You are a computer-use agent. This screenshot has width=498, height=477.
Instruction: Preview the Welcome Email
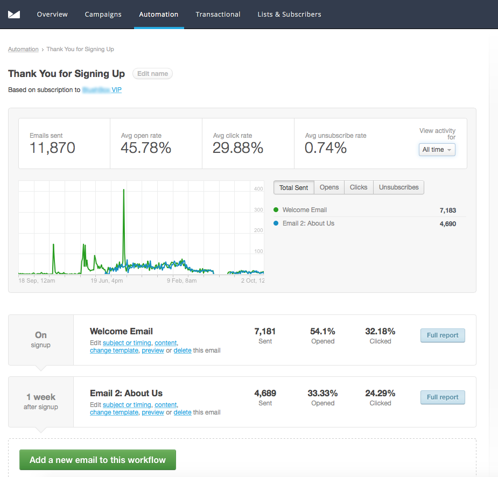[153, 350]
